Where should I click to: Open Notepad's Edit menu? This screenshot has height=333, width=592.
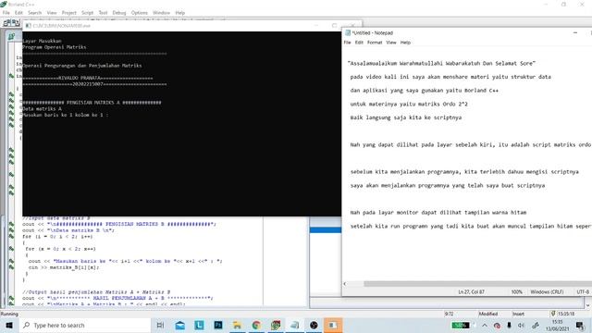click(359, 43)
